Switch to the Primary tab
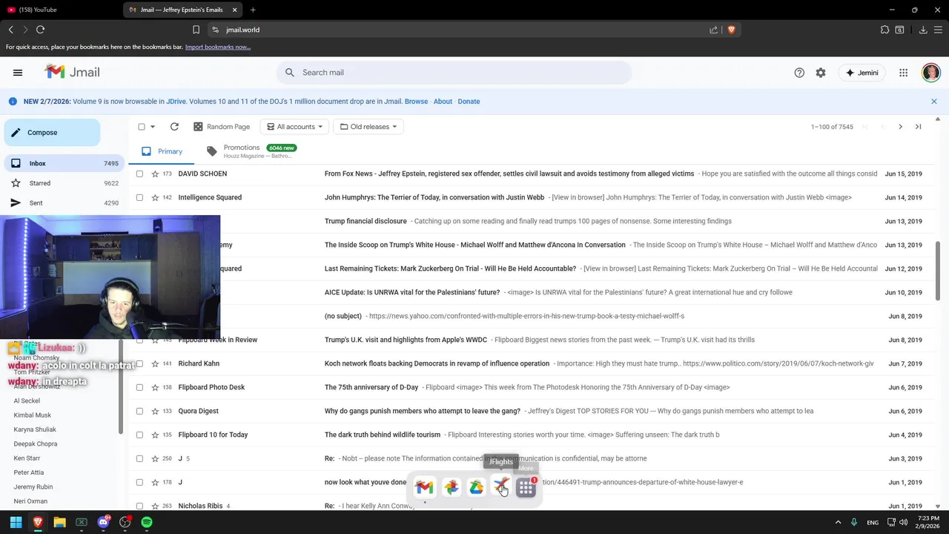The height and width of the screenshot is (534, 949). tap(162, 151)
